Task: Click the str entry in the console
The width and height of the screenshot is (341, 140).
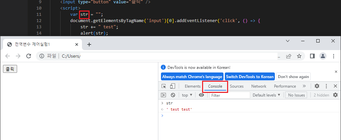Action: [x=170, y=103]
